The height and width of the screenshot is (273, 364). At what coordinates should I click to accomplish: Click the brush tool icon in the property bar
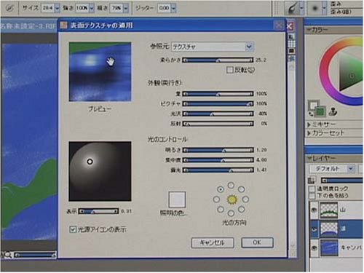[9, 9]
